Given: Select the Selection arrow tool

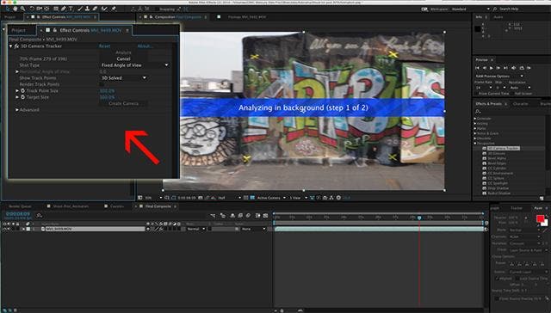Looking at the screenshot, I should (x=8, y=9).
